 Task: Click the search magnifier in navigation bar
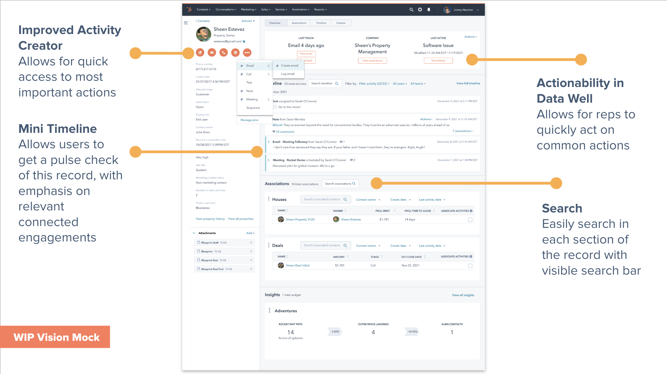[x=411, y=9]
